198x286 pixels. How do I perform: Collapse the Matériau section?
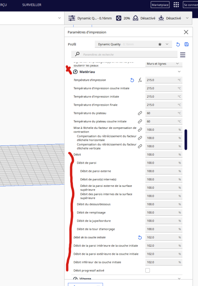coord(179,72)
